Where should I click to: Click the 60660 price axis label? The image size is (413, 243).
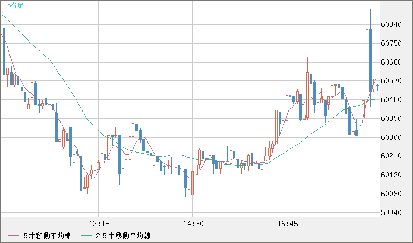pyautogui.click(x=391, y=62)
